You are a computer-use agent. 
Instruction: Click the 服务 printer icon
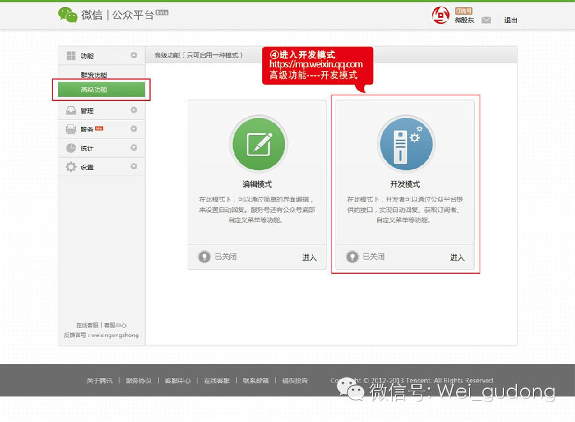tap(71, 130)
